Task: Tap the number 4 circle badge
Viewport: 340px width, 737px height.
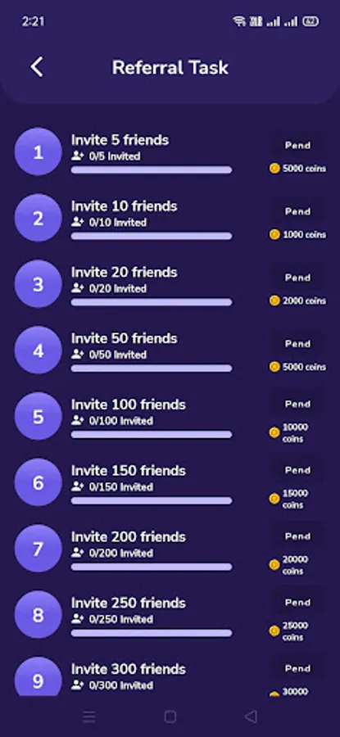Action: 38,350
